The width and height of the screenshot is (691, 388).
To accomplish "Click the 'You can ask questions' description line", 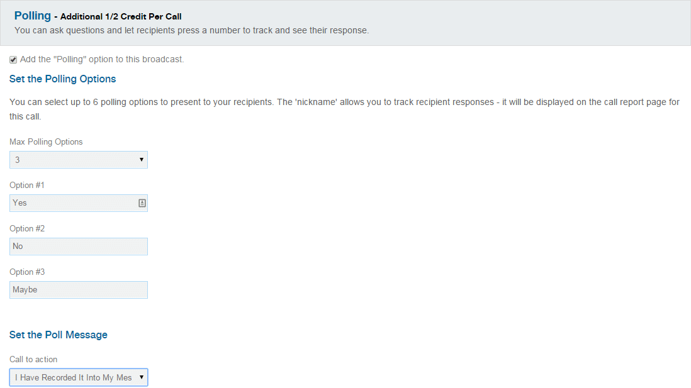I will (192, 30).
